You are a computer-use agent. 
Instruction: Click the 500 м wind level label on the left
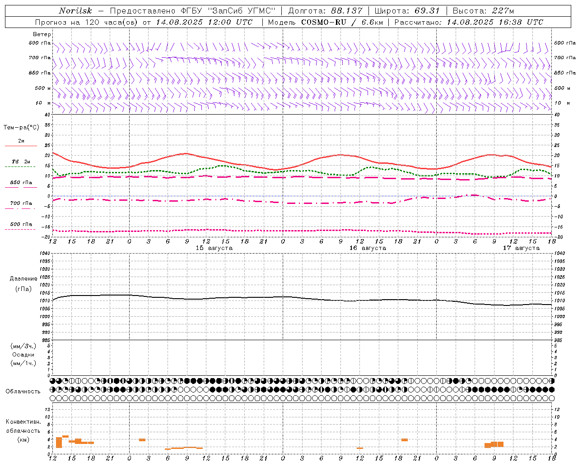pyautogui.click(x=43, y=88)
